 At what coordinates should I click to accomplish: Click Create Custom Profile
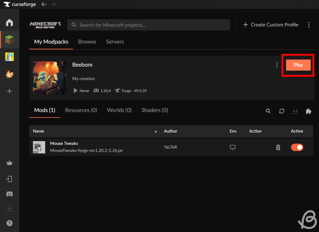click(x=271, y=25)
